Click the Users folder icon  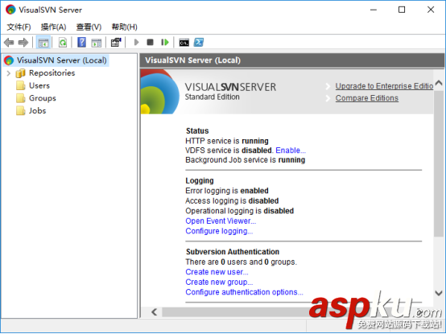20,85
